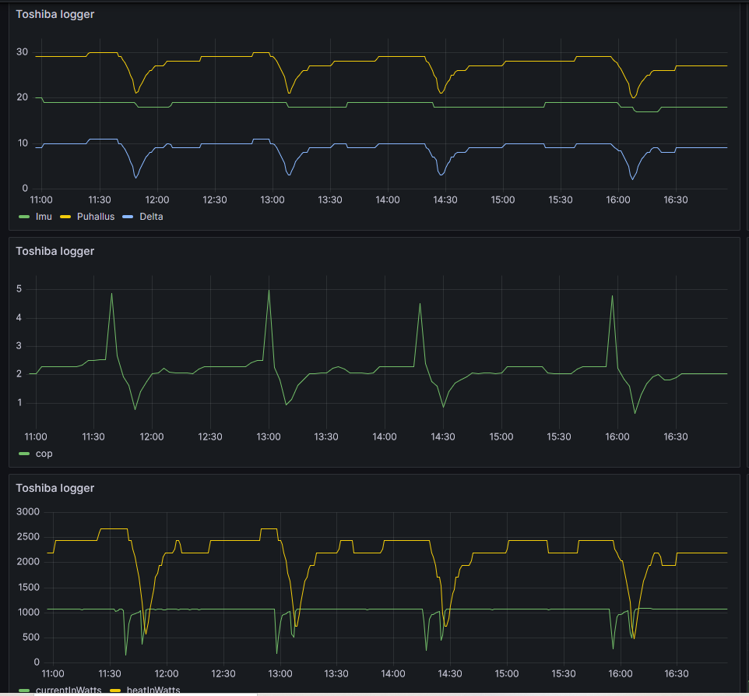Click the blue color marker beside Delta
749x696 pixels.
click(x=129, y=216)
